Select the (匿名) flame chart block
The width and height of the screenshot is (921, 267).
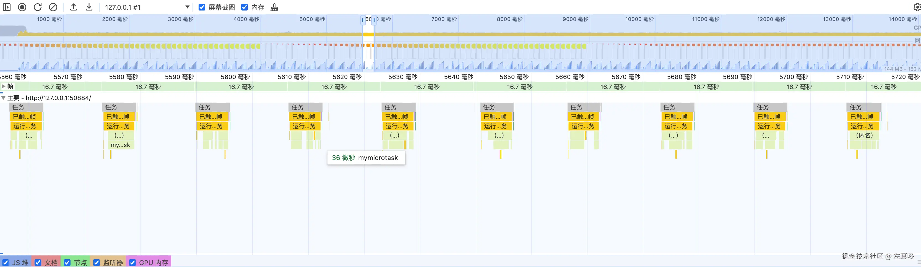click(x=865, y=135)
